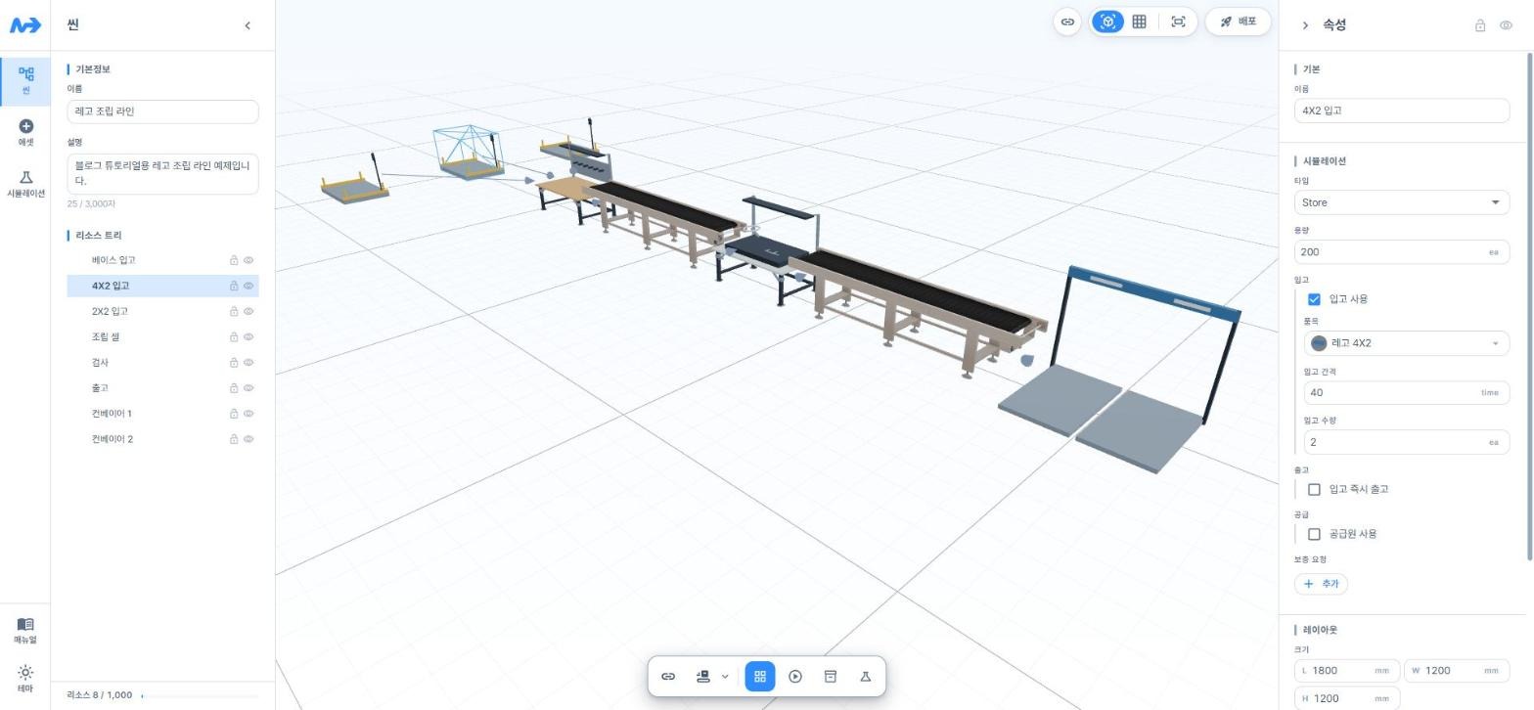
Task: Click the properties panel vertical scrollbar
Action: 1530,306
